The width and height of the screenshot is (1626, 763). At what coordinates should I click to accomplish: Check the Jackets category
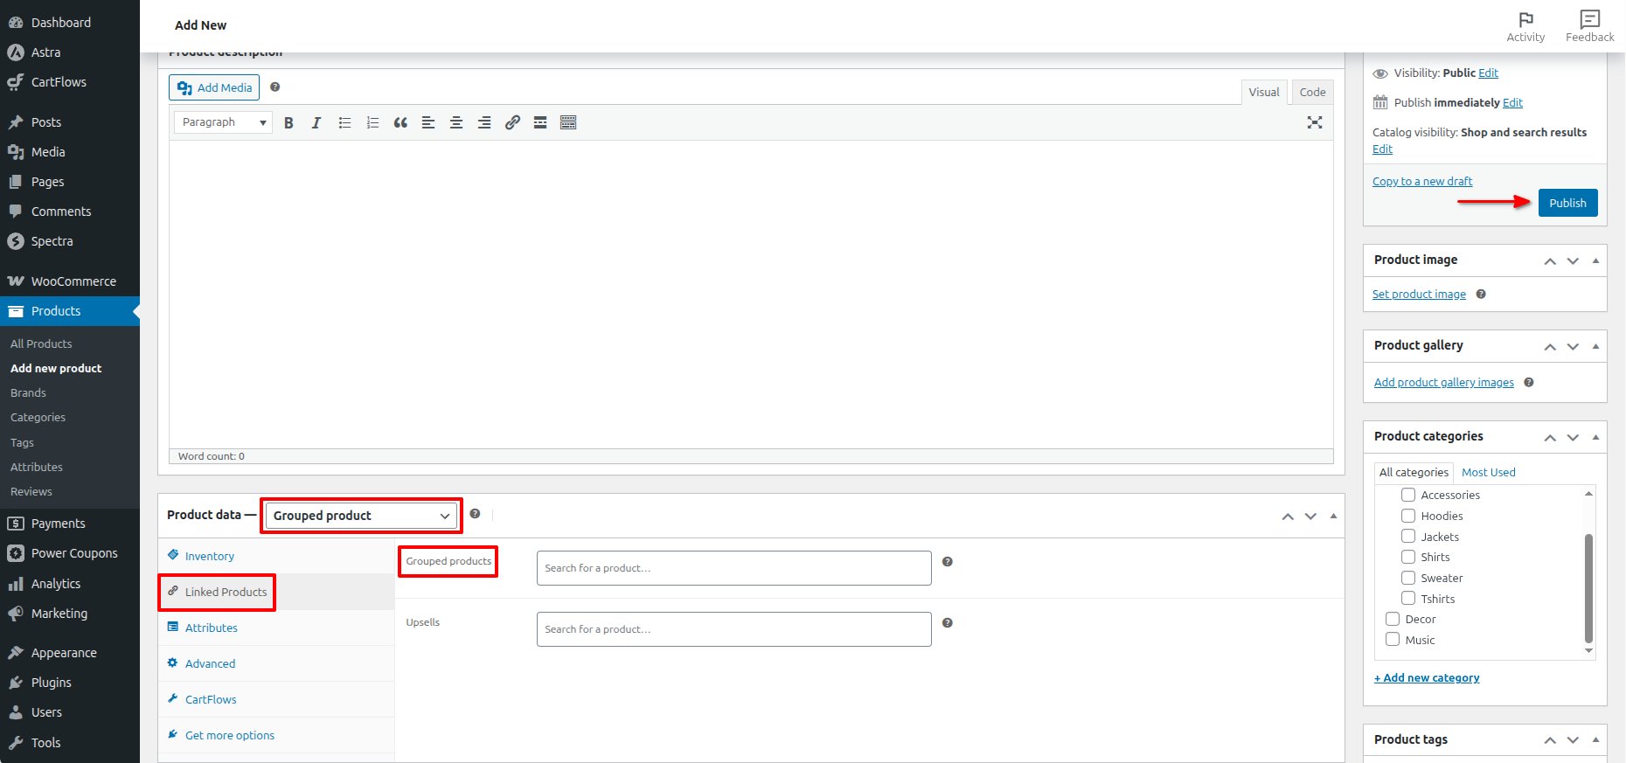click(x=1408, y=536)
